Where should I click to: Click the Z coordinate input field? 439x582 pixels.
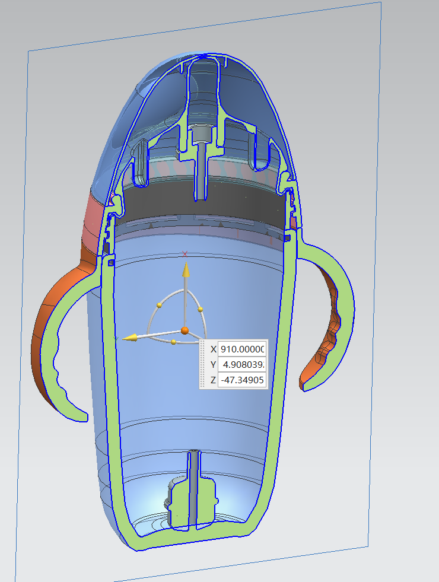(242, 380)
